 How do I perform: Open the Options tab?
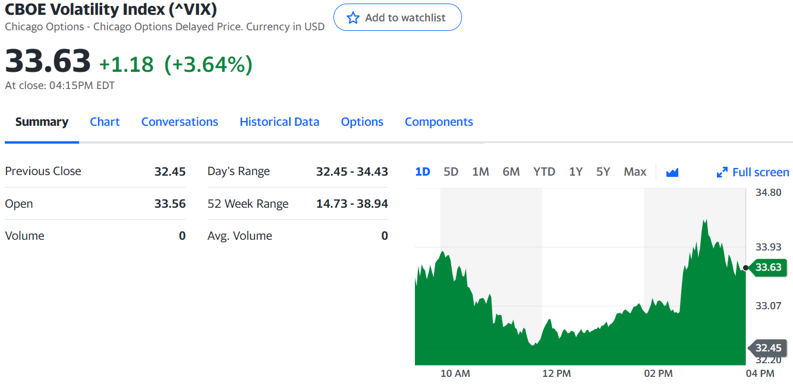point(362,122)
